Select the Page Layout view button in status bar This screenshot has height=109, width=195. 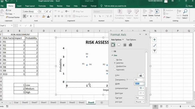coord(161,106)
